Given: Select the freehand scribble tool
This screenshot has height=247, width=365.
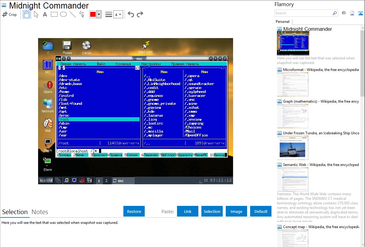Looking at the screenshot, I should pyautogui.click(x=82, y=14).
